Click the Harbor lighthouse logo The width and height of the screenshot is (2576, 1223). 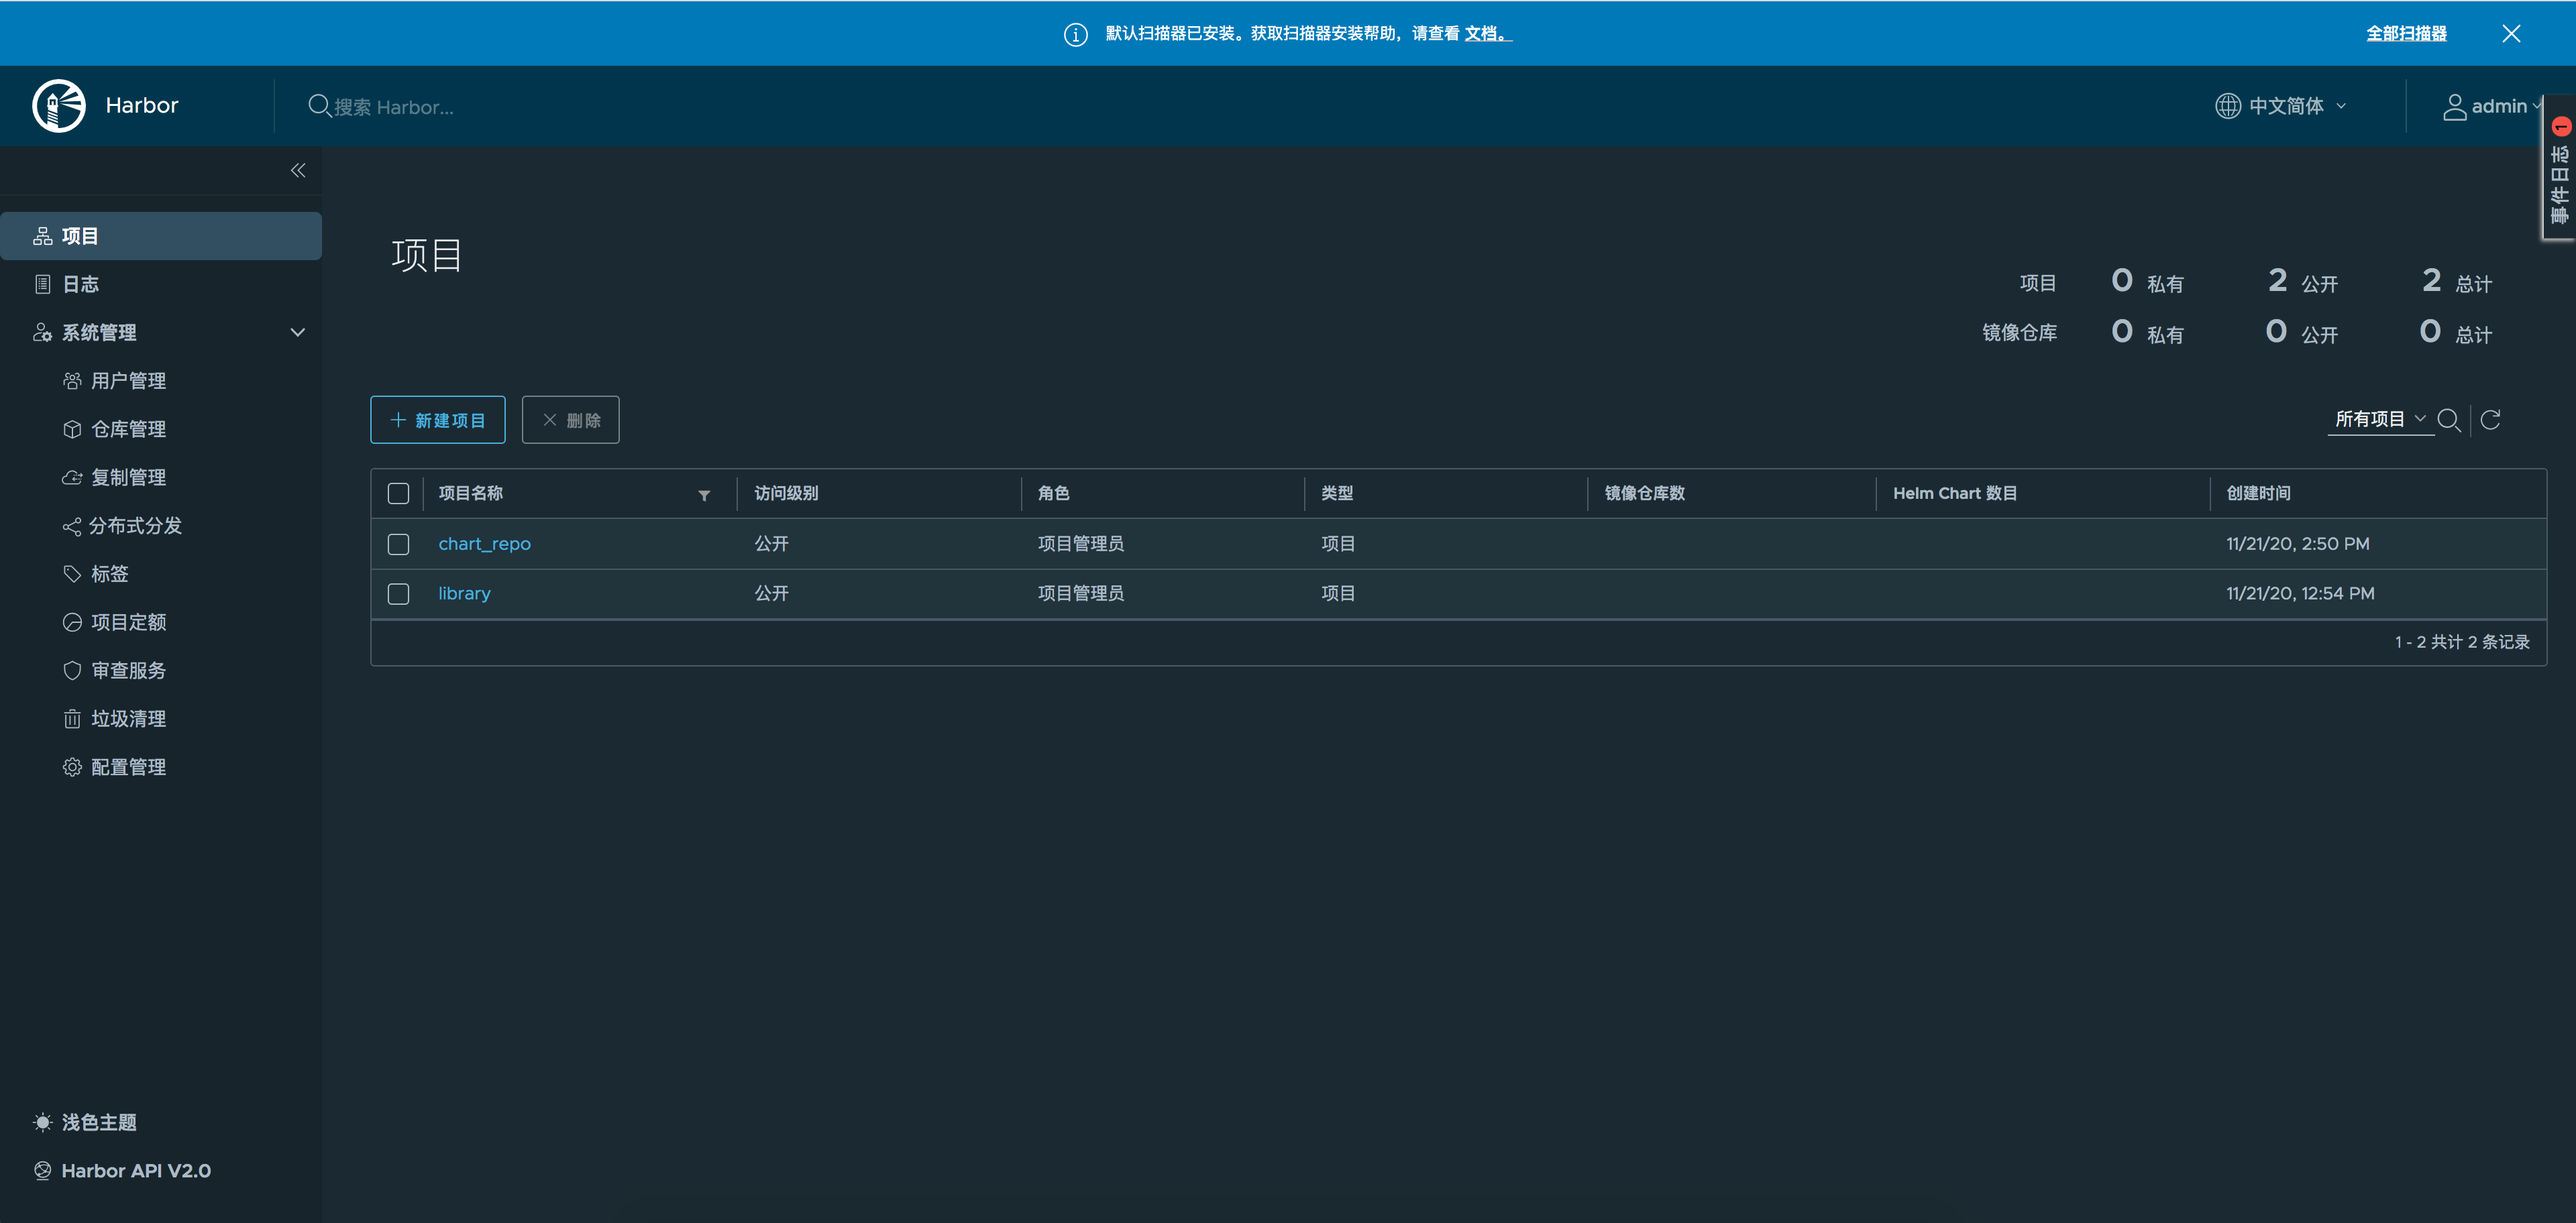coord(59,106)
